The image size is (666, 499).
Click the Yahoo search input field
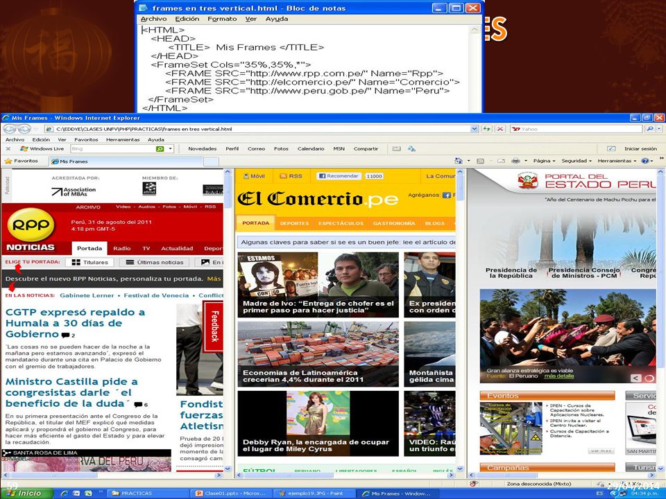(x=577, y=129)
